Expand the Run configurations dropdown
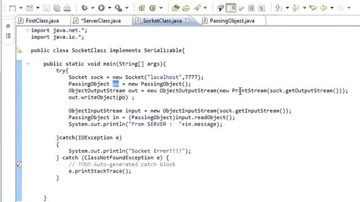Image resolution: width=360 pixels, height=202 pixels. [x=110, y=8]
